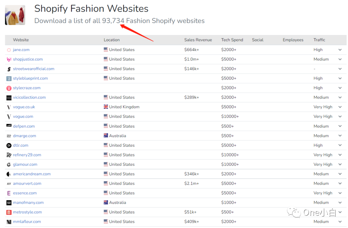The height and width of the screenshot is (228, 348).
Task: Open the americandream.com website link
Action: (32, 174)
